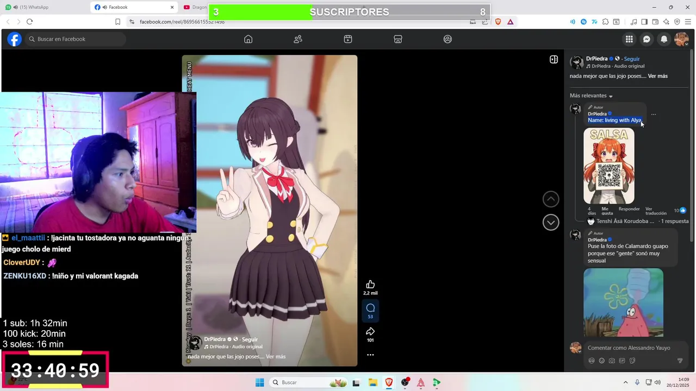Open File Explorer from the taskbar
This screenshot has width=696, height=391.
[x=372, y=382]
